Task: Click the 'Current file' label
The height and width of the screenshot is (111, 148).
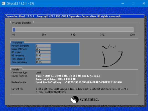Action: coord(17,89)
